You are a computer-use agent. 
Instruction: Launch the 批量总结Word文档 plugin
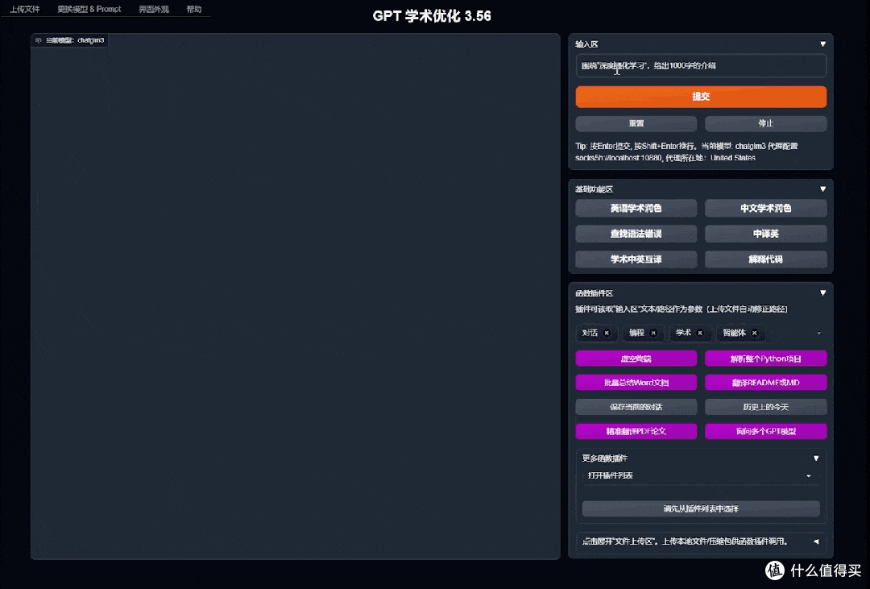(636, 383)
